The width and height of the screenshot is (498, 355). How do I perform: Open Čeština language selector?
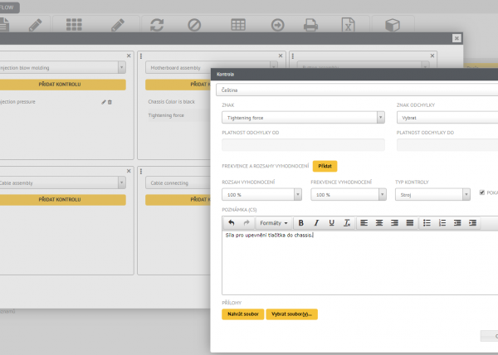coord(357,90)
